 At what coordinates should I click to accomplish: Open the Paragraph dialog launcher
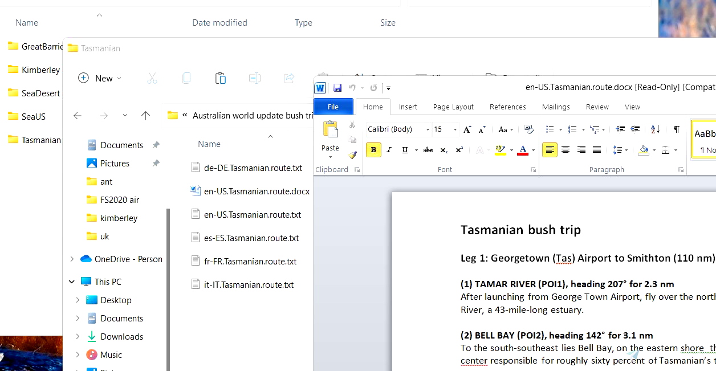(681, 168)
